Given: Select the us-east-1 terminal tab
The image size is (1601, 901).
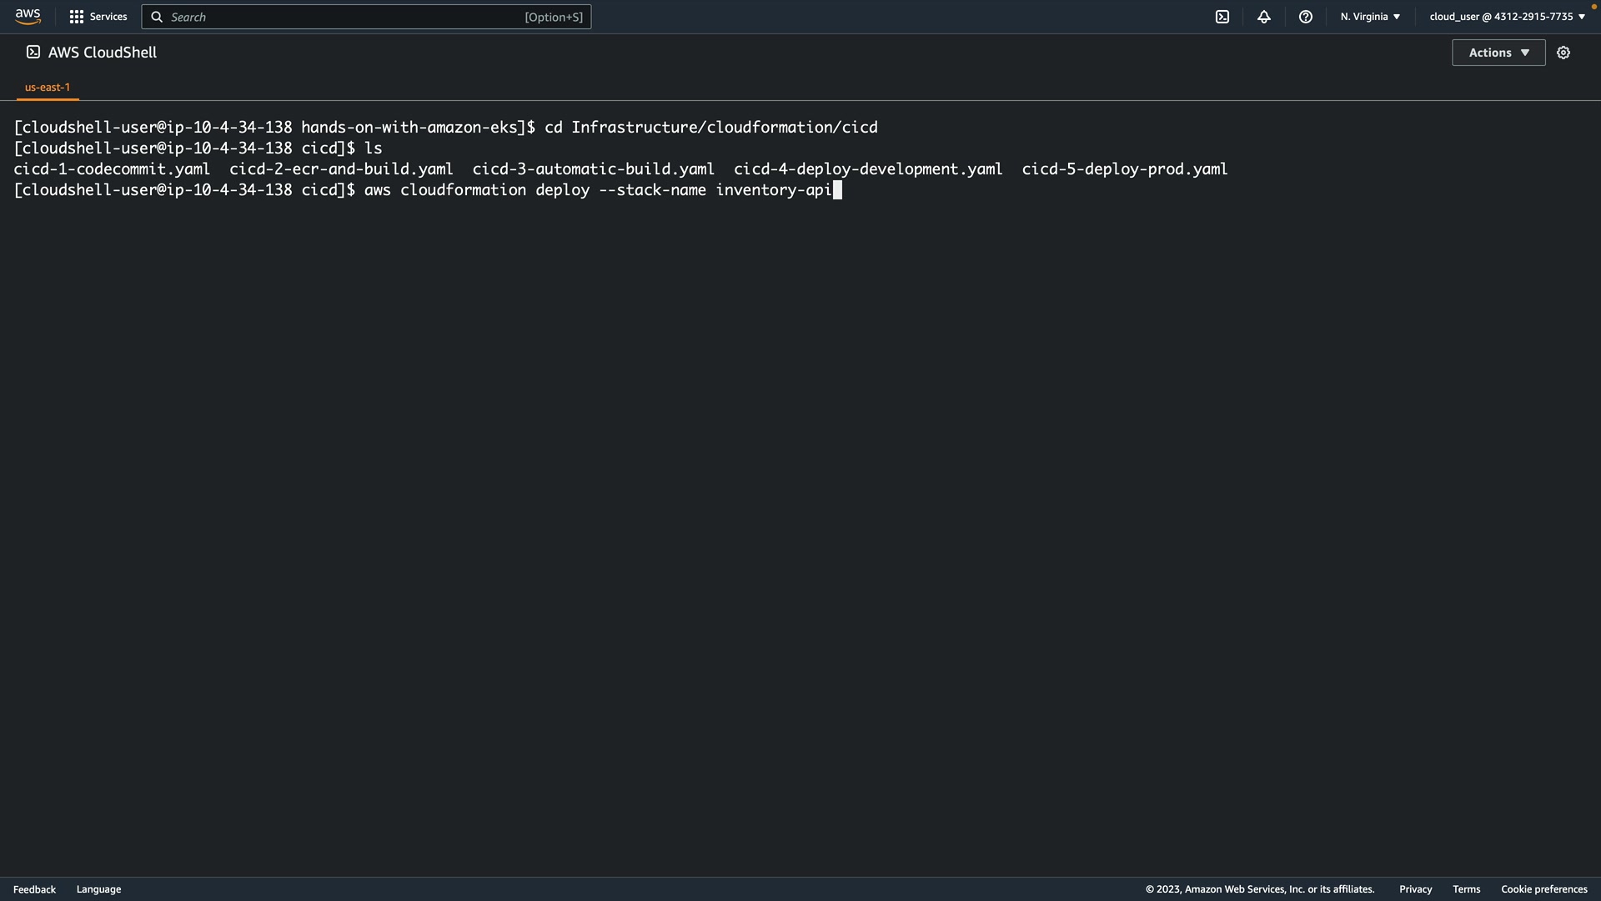Looking at the screenshot, I should tap(48, 87).
